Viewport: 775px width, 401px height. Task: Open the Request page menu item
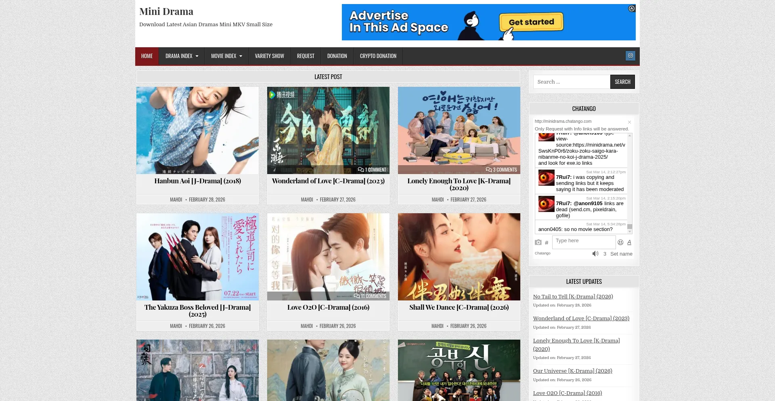tap(306, 56)
